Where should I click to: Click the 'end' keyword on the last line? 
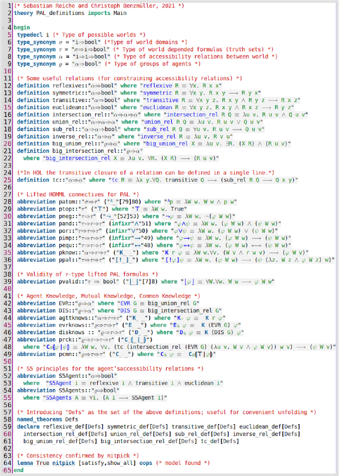tap(19, 470)
